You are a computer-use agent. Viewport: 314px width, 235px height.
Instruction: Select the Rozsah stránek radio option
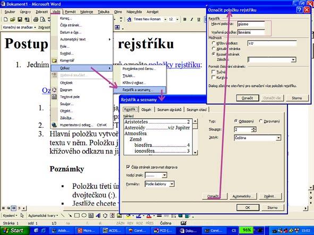214,54
